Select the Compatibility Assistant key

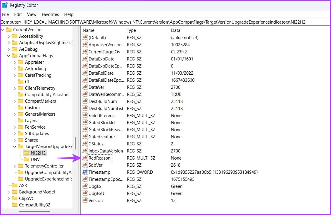pyautogui.click(x=47, y=95)
